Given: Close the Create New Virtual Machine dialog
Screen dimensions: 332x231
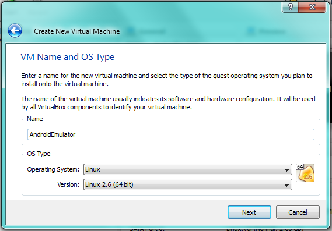Looking at the screenshot, I should [x=312, y=7].
